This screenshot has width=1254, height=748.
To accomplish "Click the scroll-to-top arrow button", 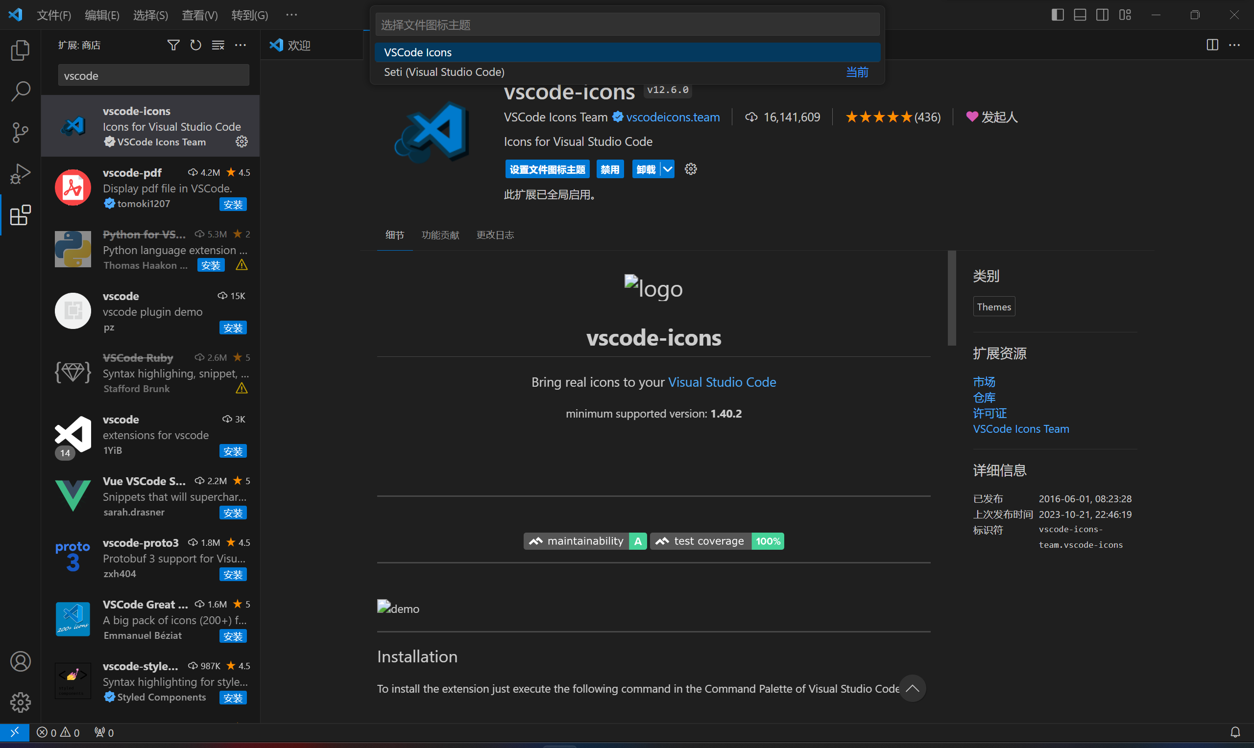I will 912,689.
